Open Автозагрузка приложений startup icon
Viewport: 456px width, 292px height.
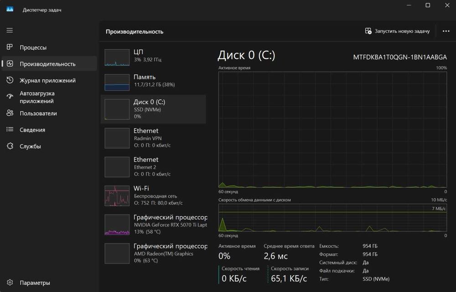tap(10, 97)
